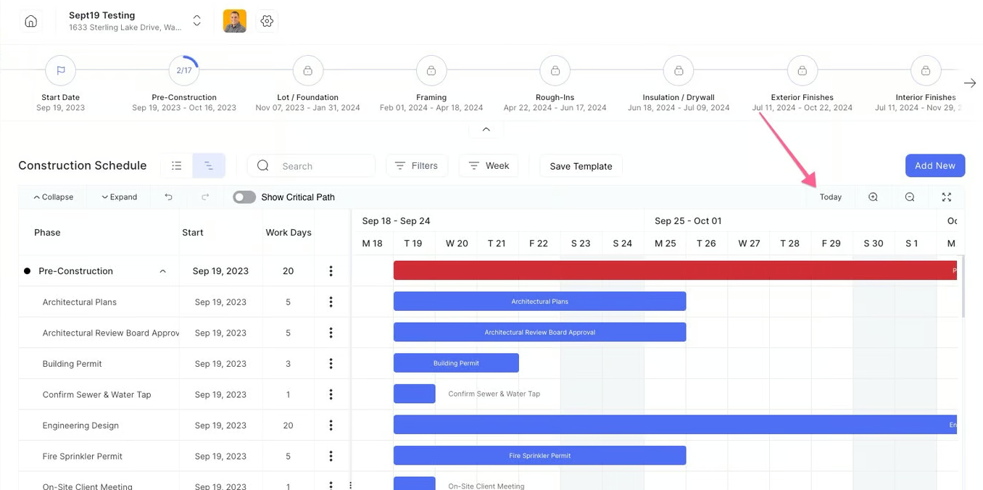Select the Gantt view icon
The image size is (983, 490).
[209, 166]
